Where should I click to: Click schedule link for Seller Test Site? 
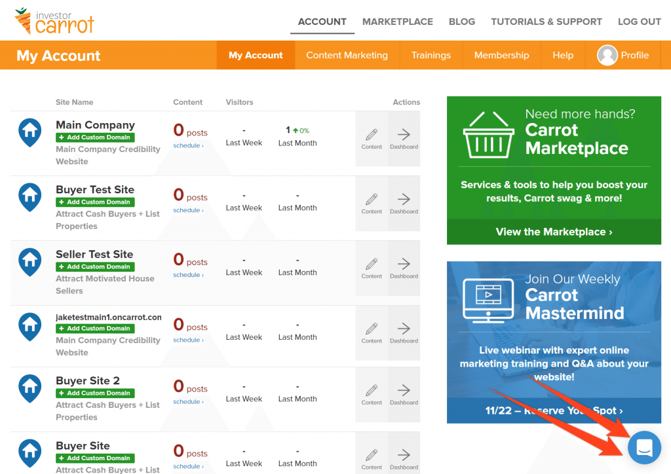(x=188, y=275)
